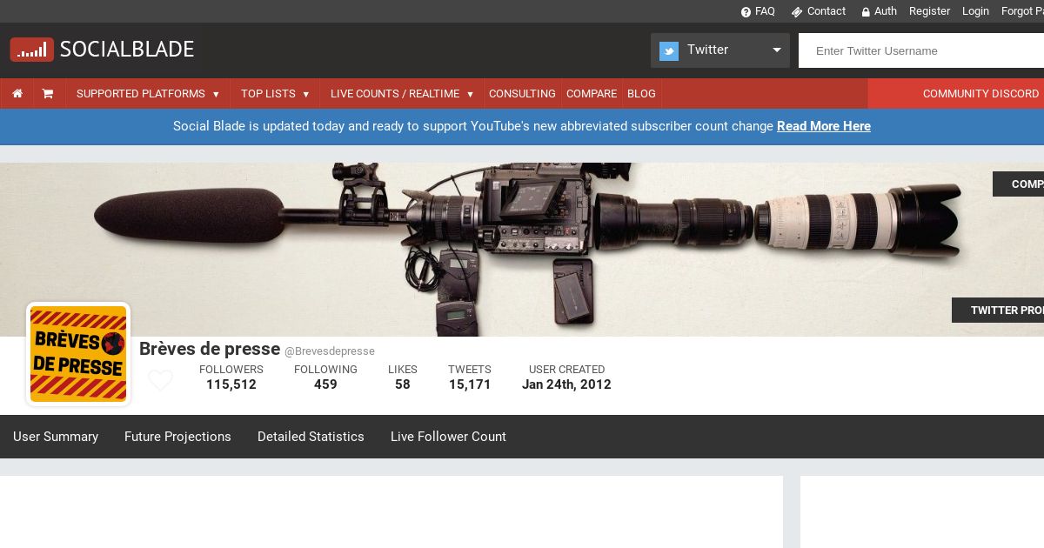Expand the Supported Platforms menu

pyautogui.click(x=148, y=94)
